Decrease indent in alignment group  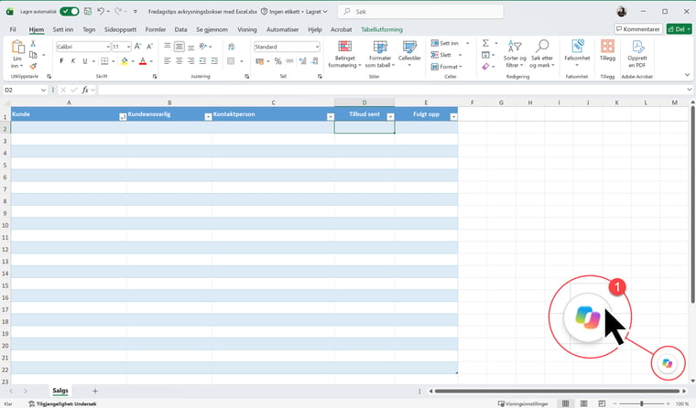tap(202, 60)
